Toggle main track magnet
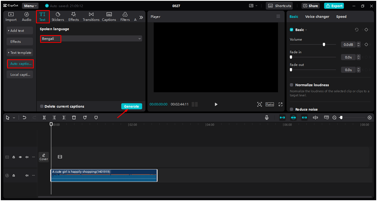The width and height of the screenshot is (377, 201). click(282, 117)
